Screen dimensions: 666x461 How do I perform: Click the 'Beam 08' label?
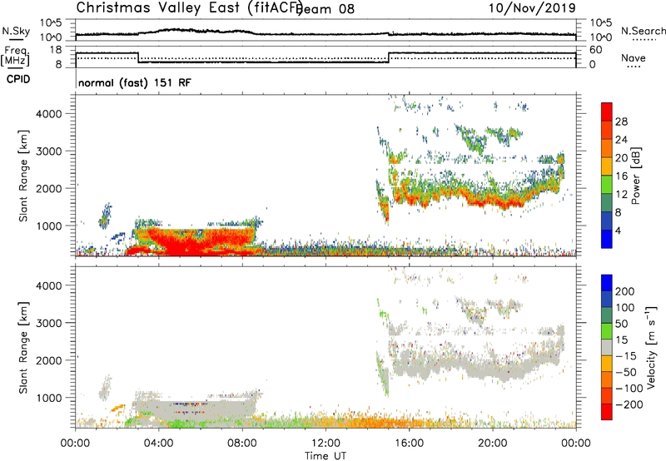326,9
